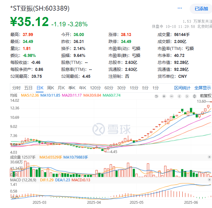Pan chart right with right chevron icon

187,96
